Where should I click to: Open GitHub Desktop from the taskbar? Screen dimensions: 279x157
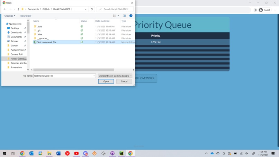point(112,153)
